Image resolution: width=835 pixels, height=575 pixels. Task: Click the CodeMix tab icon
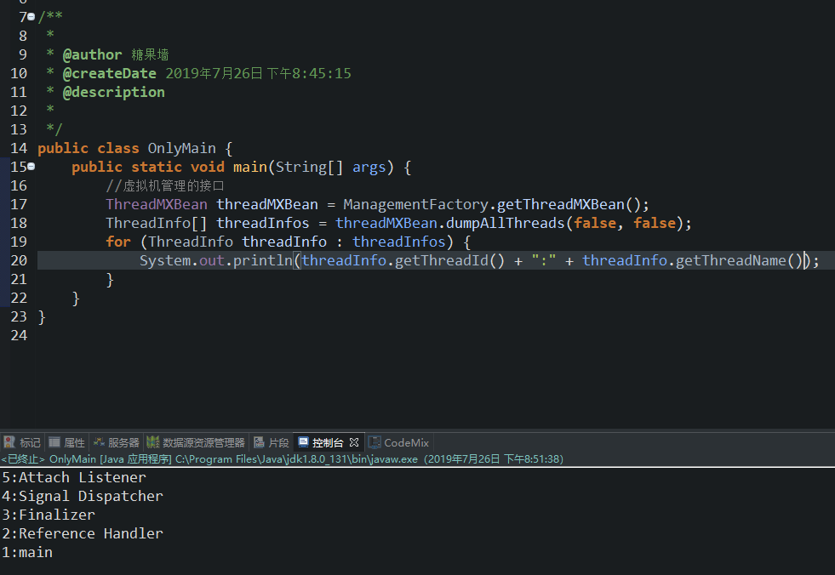tap(375, 442)
